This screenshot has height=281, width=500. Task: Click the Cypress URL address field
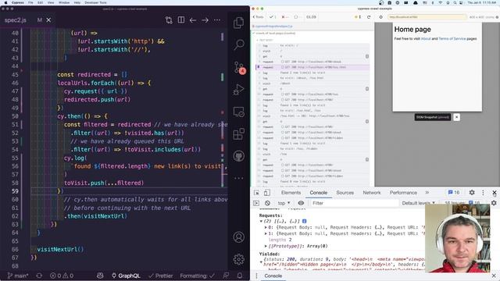pyautogui.click(x=427, y=17)
